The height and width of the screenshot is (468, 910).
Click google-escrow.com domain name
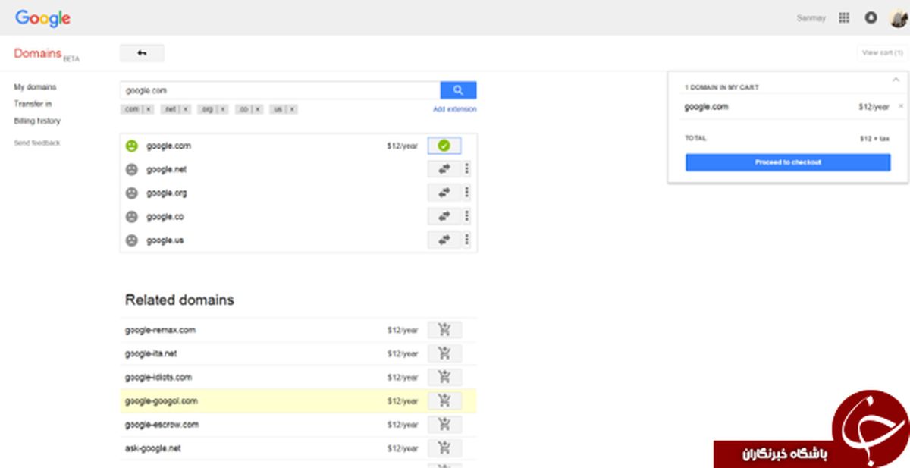point(162,425)
